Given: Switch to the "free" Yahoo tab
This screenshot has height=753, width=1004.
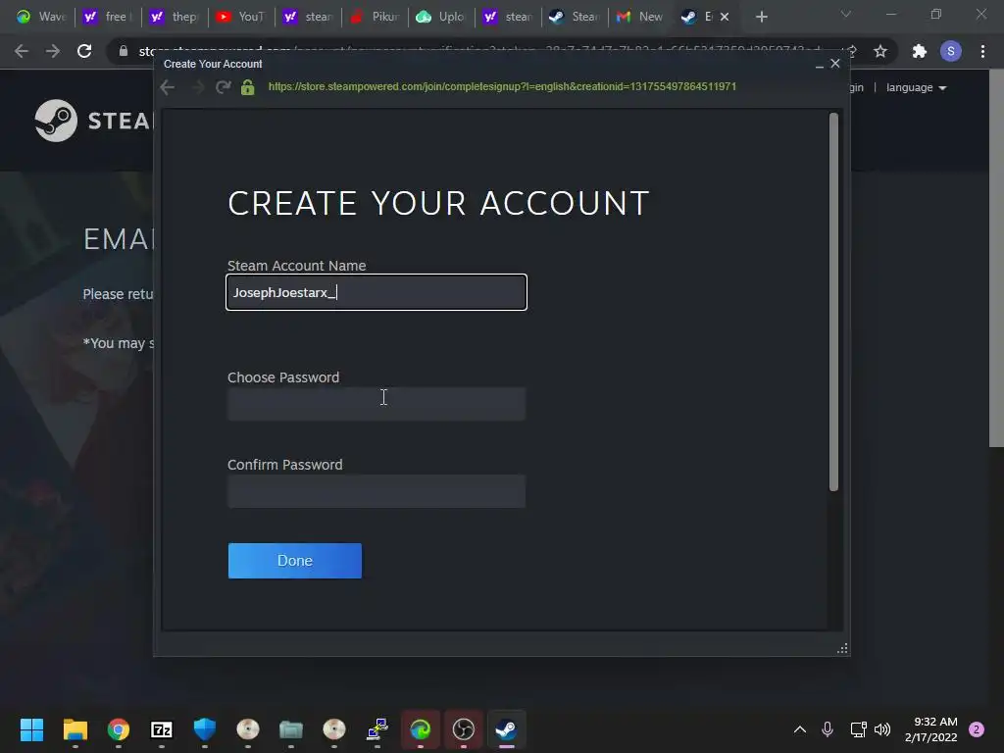Looking at the screenshot, I should 108,17.
